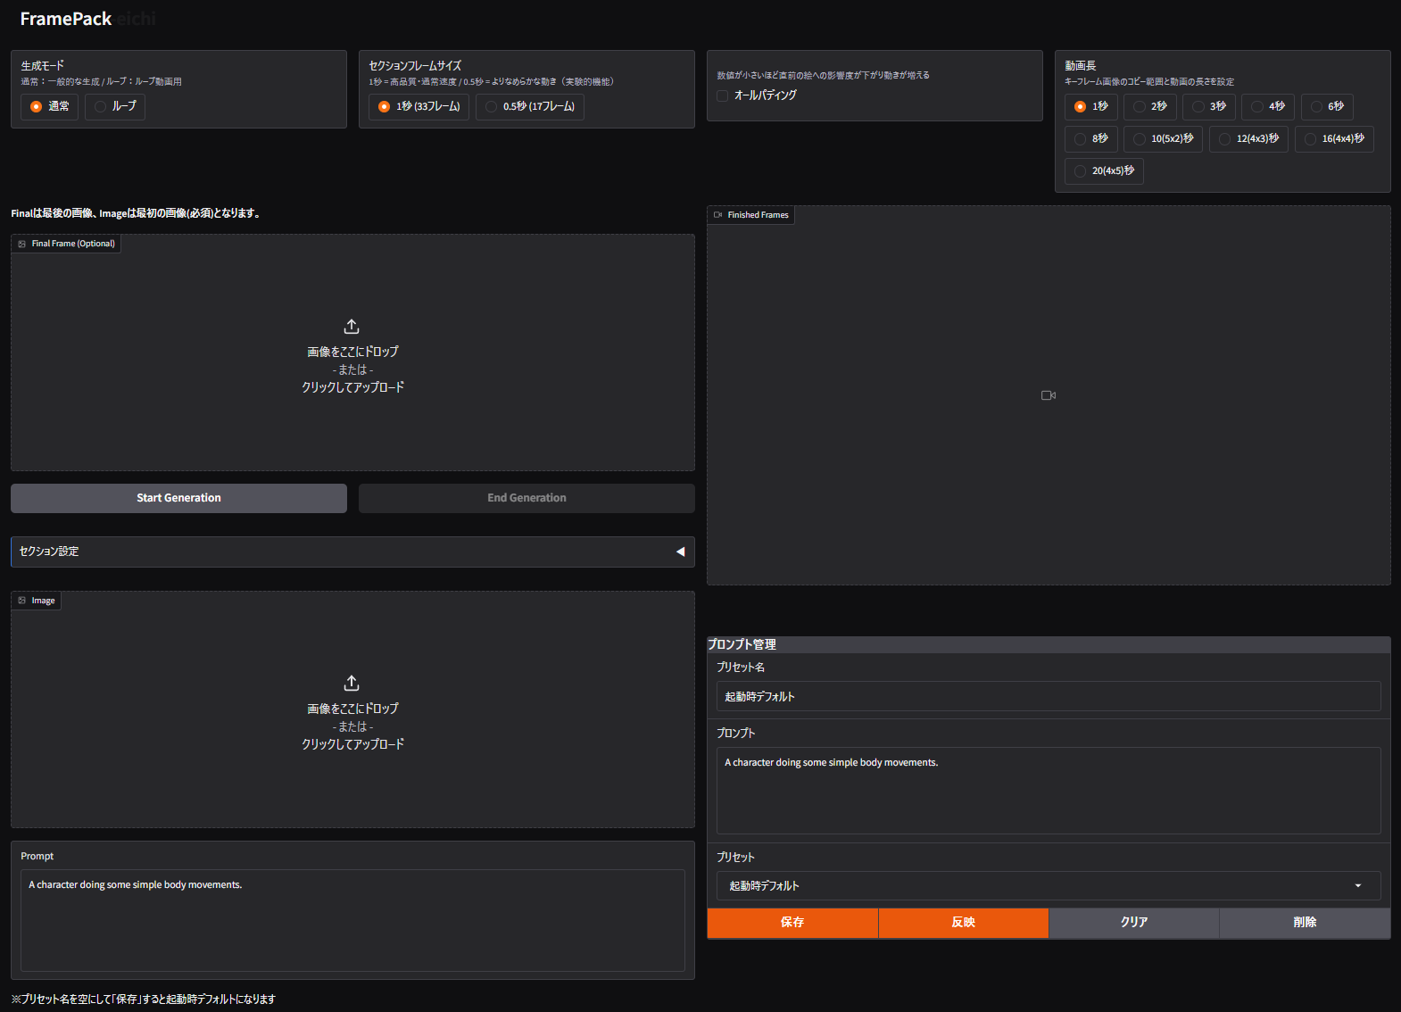Click the image icon beside Final Frame (Optional) label
The width and height of the screenshot is (1401, 1012).
pos(22,244)
